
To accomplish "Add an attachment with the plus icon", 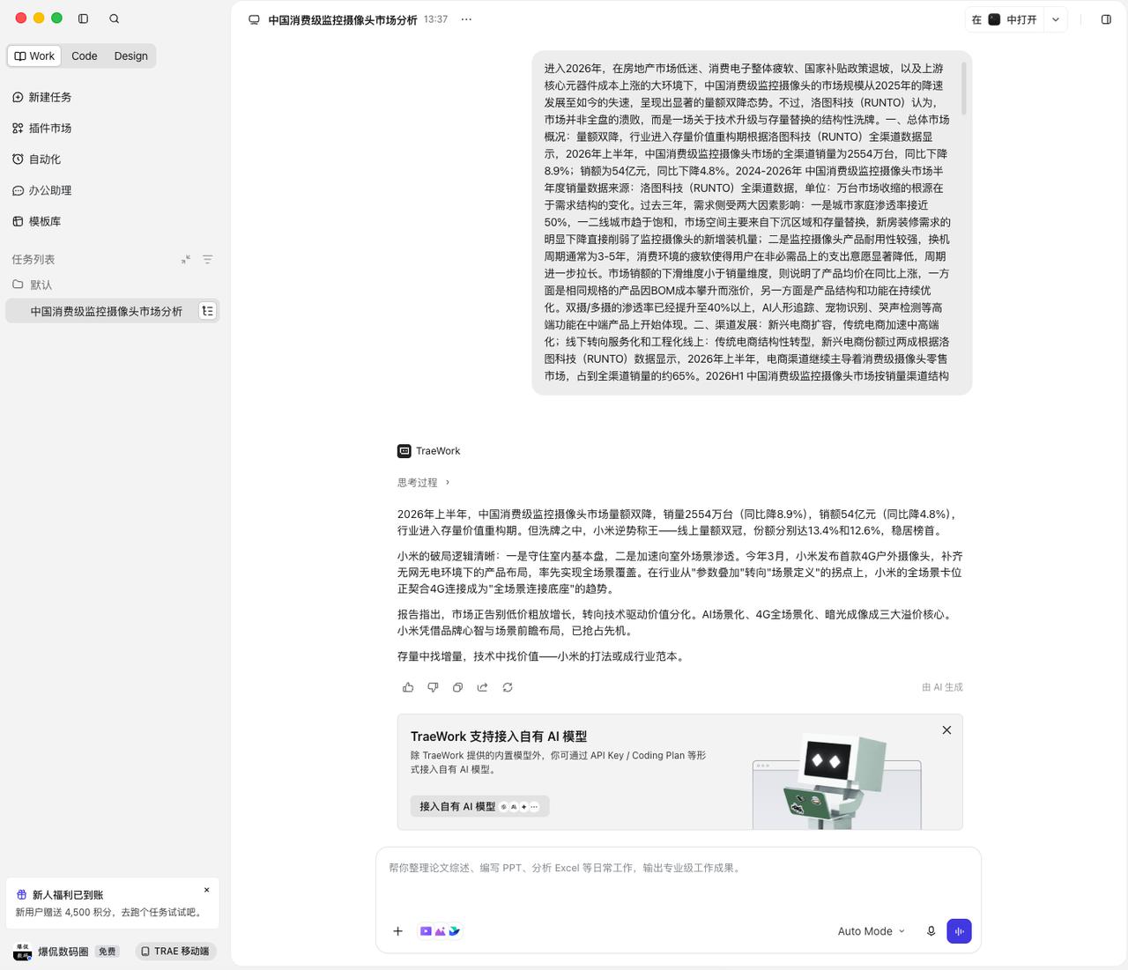I will tap(397, 931).
